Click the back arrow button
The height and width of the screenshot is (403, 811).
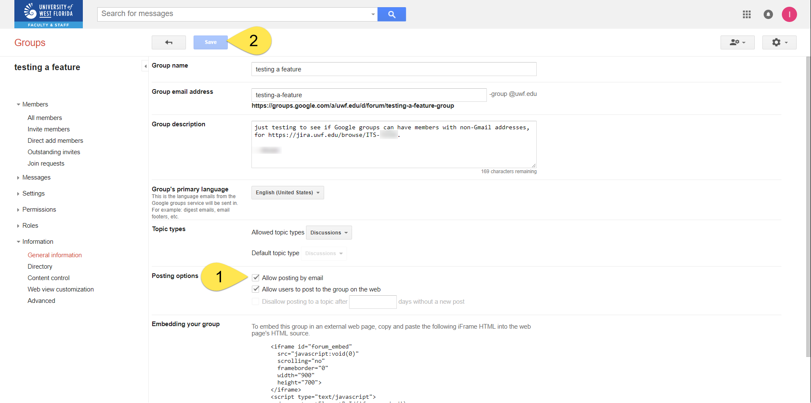169,42
